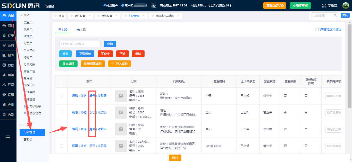The width and height of the screenshot is (352, 162).
Task: Click the store name search input field
Action: [80, 44]
